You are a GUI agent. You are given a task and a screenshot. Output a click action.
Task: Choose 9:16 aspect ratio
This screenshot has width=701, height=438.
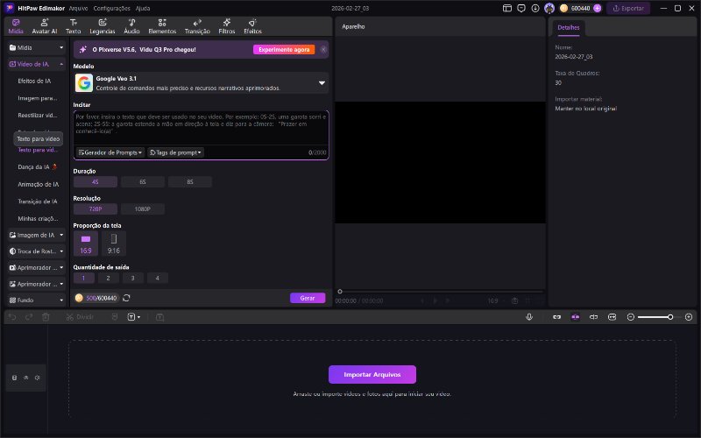coord(114,244)
